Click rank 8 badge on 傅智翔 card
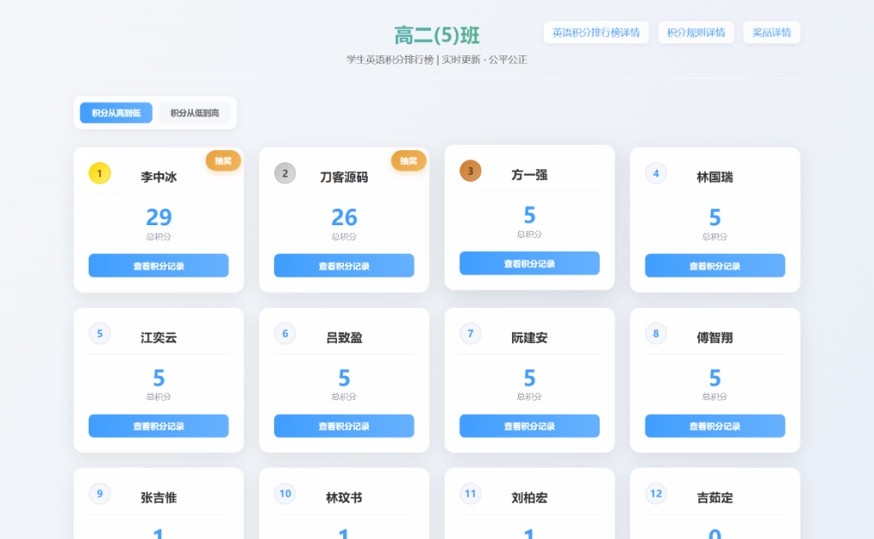The width and height of the screenshot is (874, 539). (656, 333)
